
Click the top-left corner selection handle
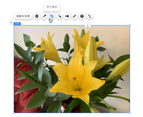(14, 26)
